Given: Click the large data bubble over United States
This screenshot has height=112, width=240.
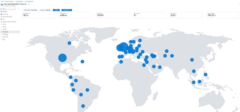Looking at the screenshot, I should coord(62,58).
